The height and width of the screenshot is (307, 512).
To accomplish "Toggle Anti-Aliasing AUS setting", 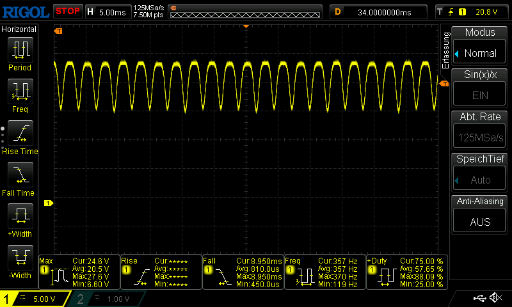I will pyautogui.click(x=480, y=221).
